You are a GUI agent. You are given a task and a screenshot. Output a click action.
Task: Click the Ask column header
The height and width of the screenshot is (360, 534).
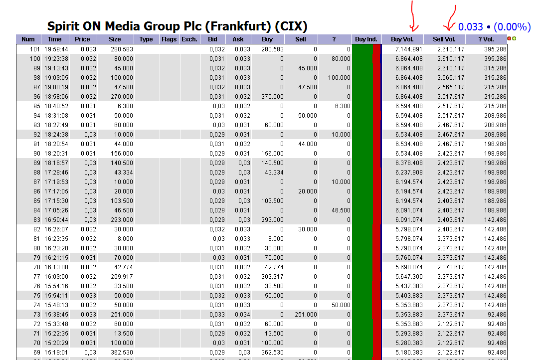pos(238,39)
